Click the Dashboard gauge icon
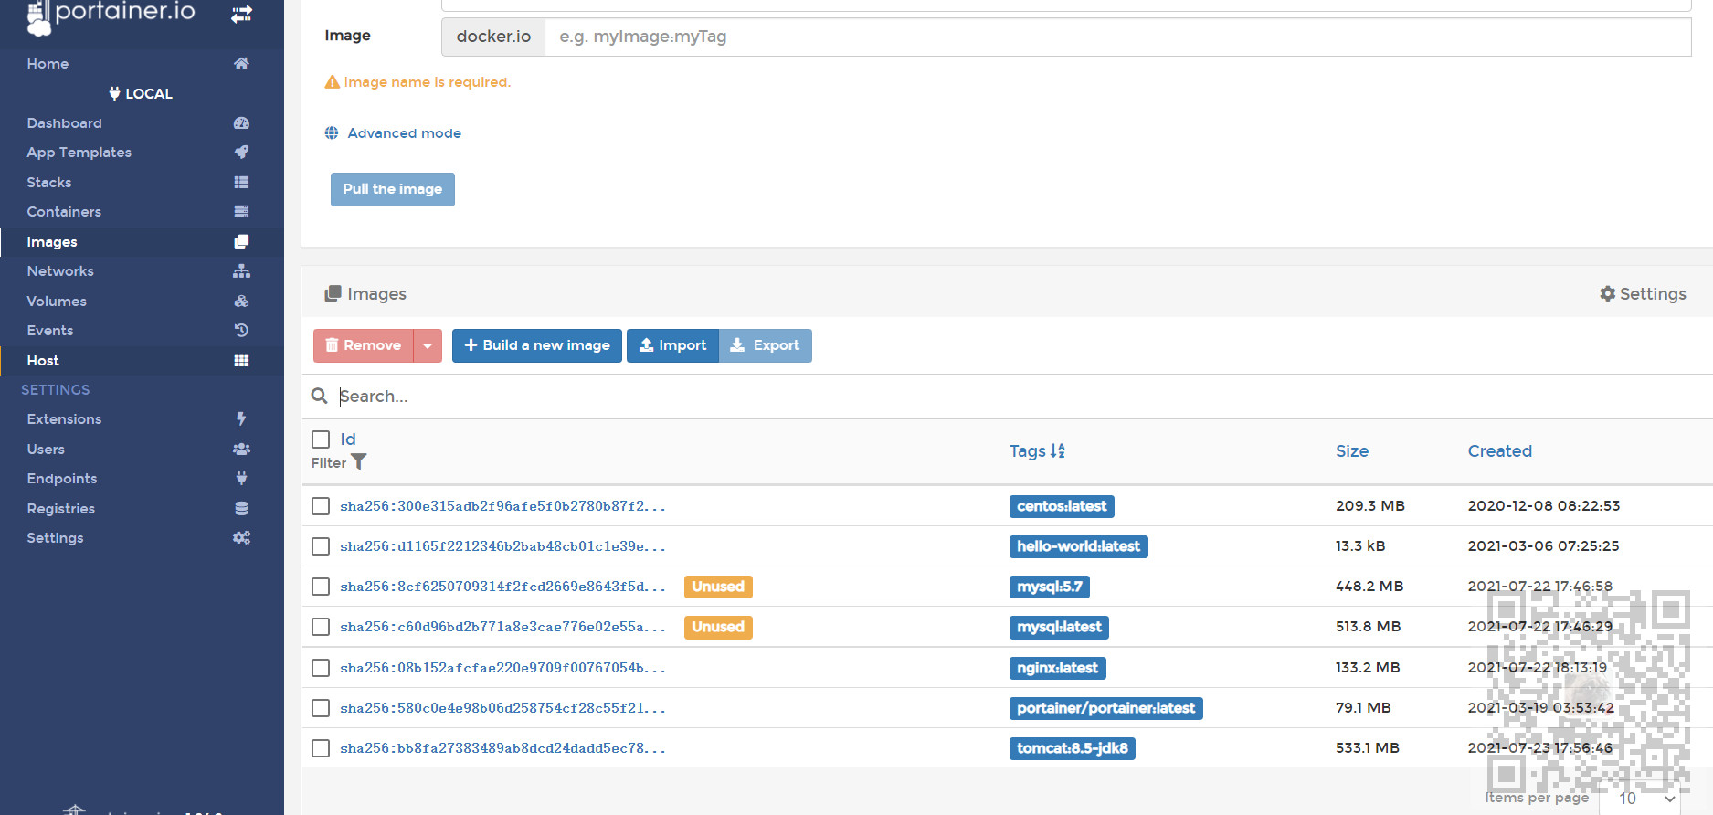The width and height of the screenshot is (1713, 815). (241, 122)
